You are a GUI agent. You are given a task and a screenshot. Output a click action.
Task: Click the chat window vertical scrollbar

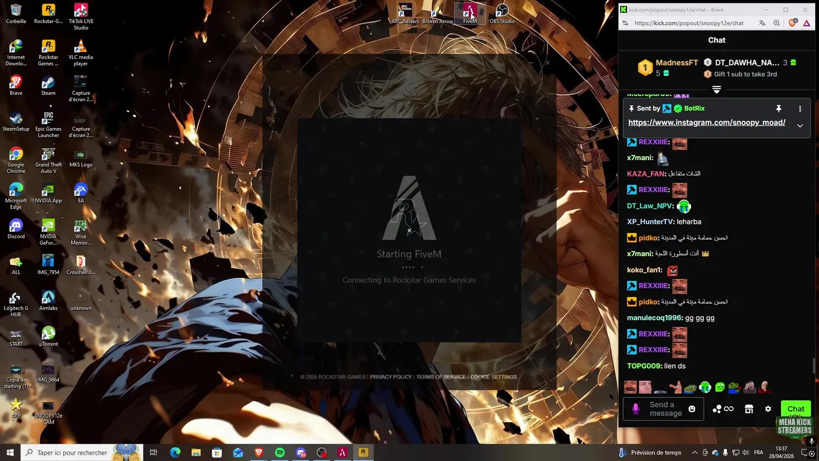coord(815,366)
